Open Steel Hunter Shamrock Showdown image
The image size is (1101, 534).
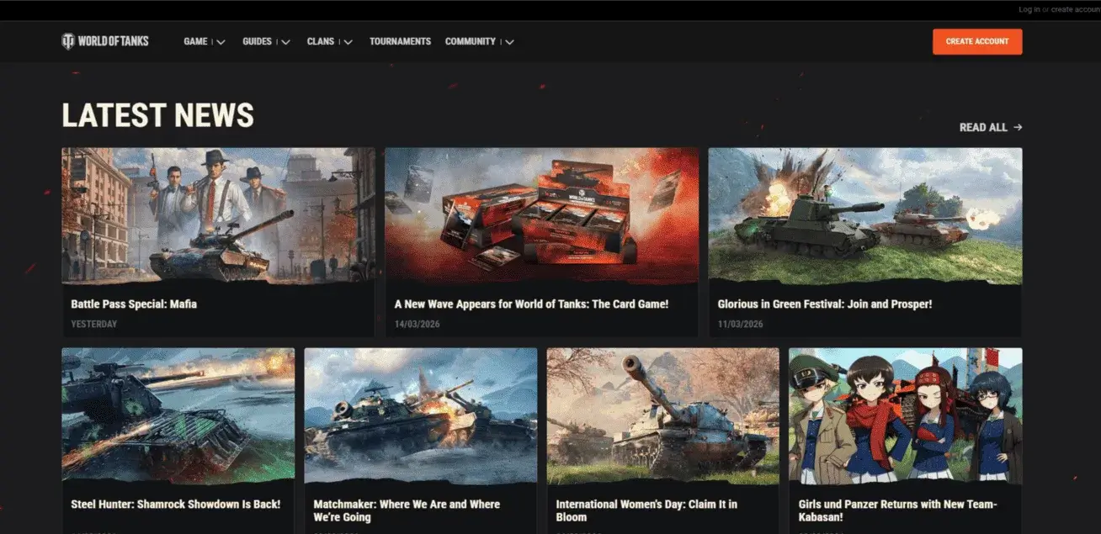pyautogui.click(x=178, y=416)
